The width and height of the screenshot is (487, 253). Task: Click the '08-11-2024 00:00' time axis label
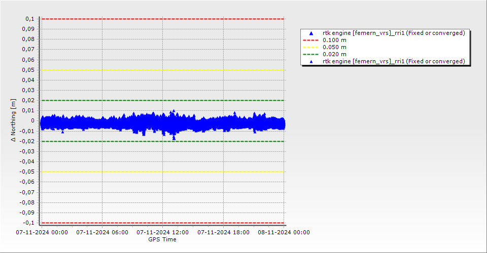pyautogui.click(x=284, y=233)
